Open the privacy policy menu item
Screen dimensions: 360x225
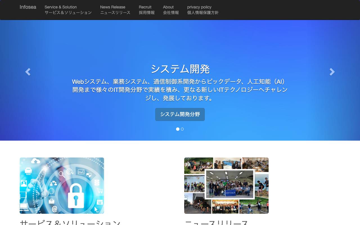click(x=203, y=10)
